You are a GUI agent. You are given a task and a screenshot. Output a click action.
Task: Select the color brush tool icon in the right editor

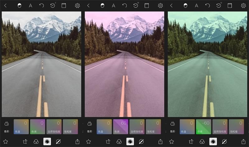[224, 141]
